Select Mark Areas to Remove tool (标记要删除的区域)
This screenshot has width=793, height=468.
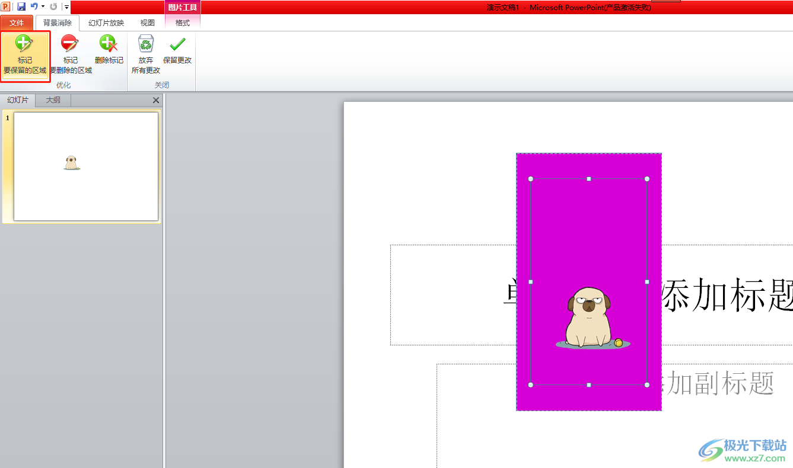coord(71,55)
